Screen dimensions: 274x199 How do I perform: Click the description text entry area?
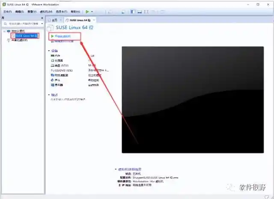68,99
